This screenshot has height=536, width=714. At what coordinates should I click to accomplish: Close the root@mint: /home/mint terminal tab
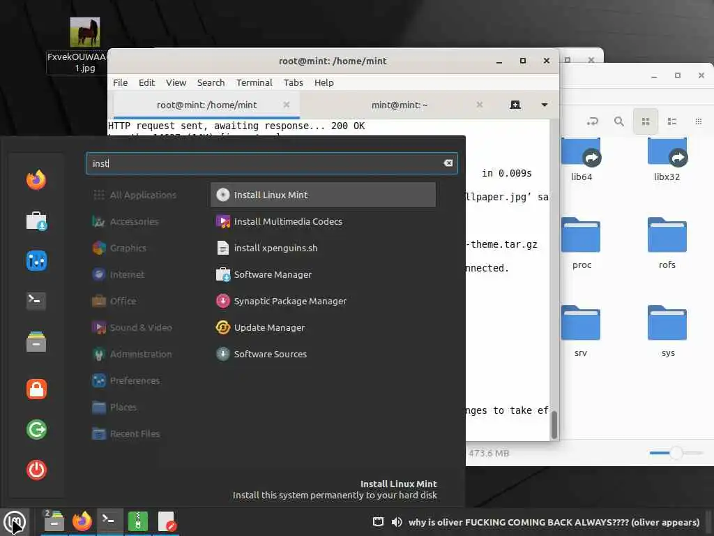[x=287, y=105]
